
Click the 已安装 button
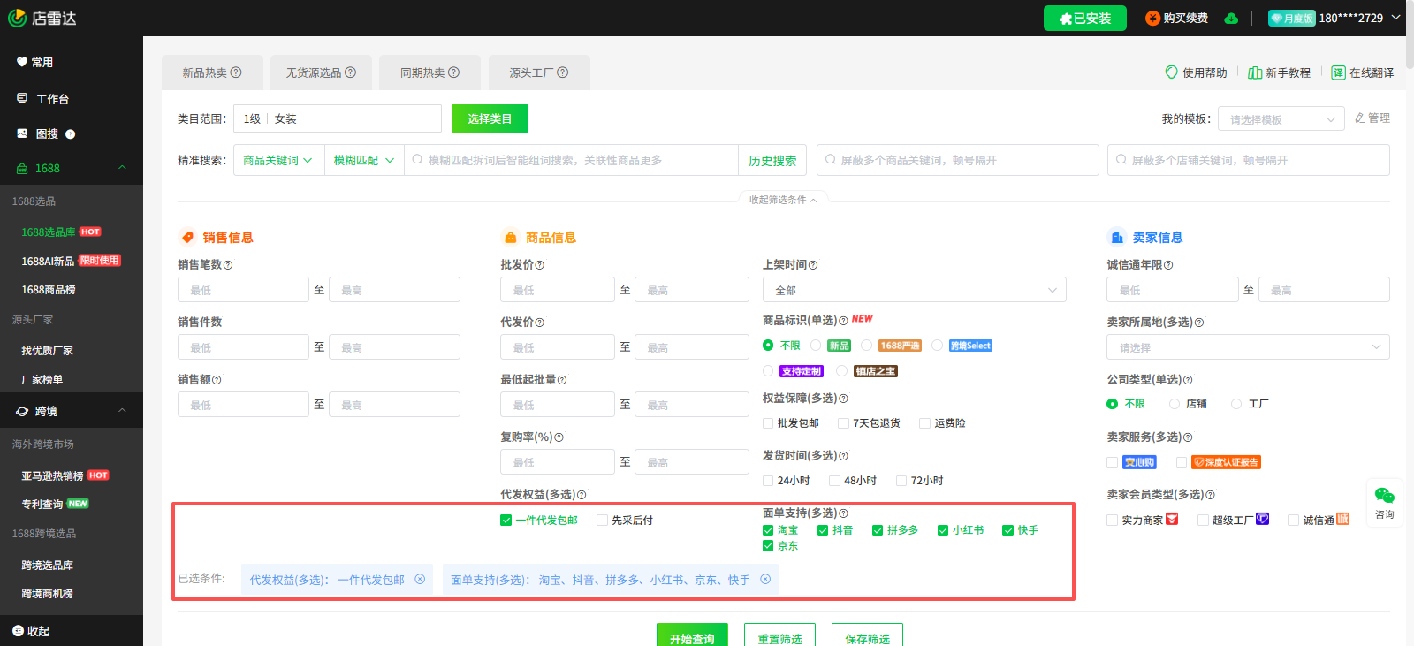point(1085,18)
